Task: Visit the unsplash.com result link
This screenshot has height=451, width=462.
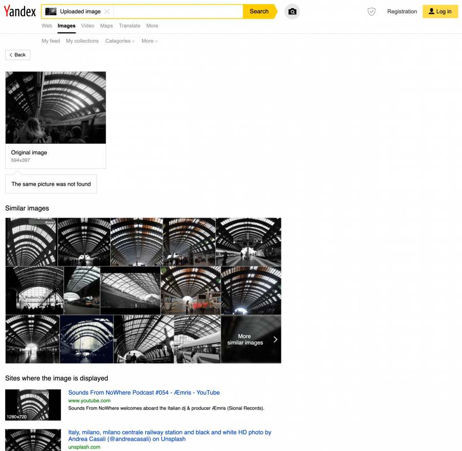Action: (84, 447)
